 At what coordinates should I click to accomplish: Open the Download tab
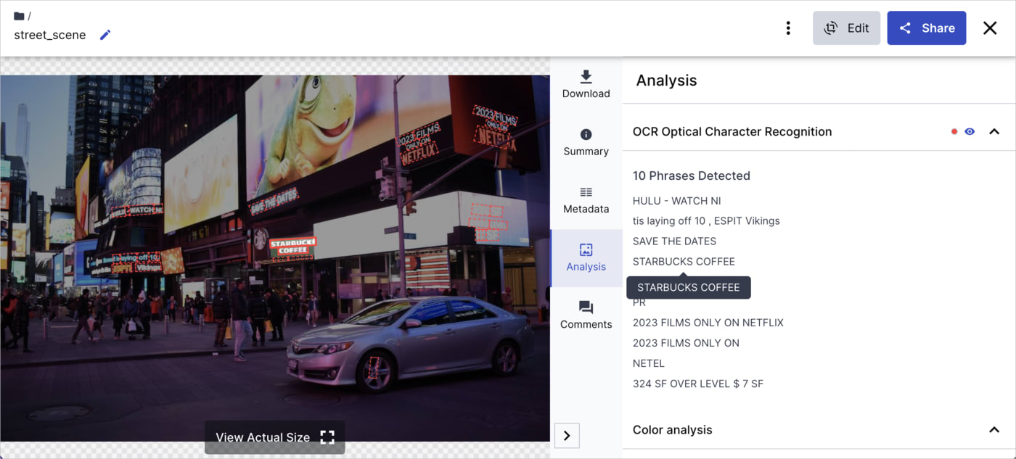(x=586, y=85)
